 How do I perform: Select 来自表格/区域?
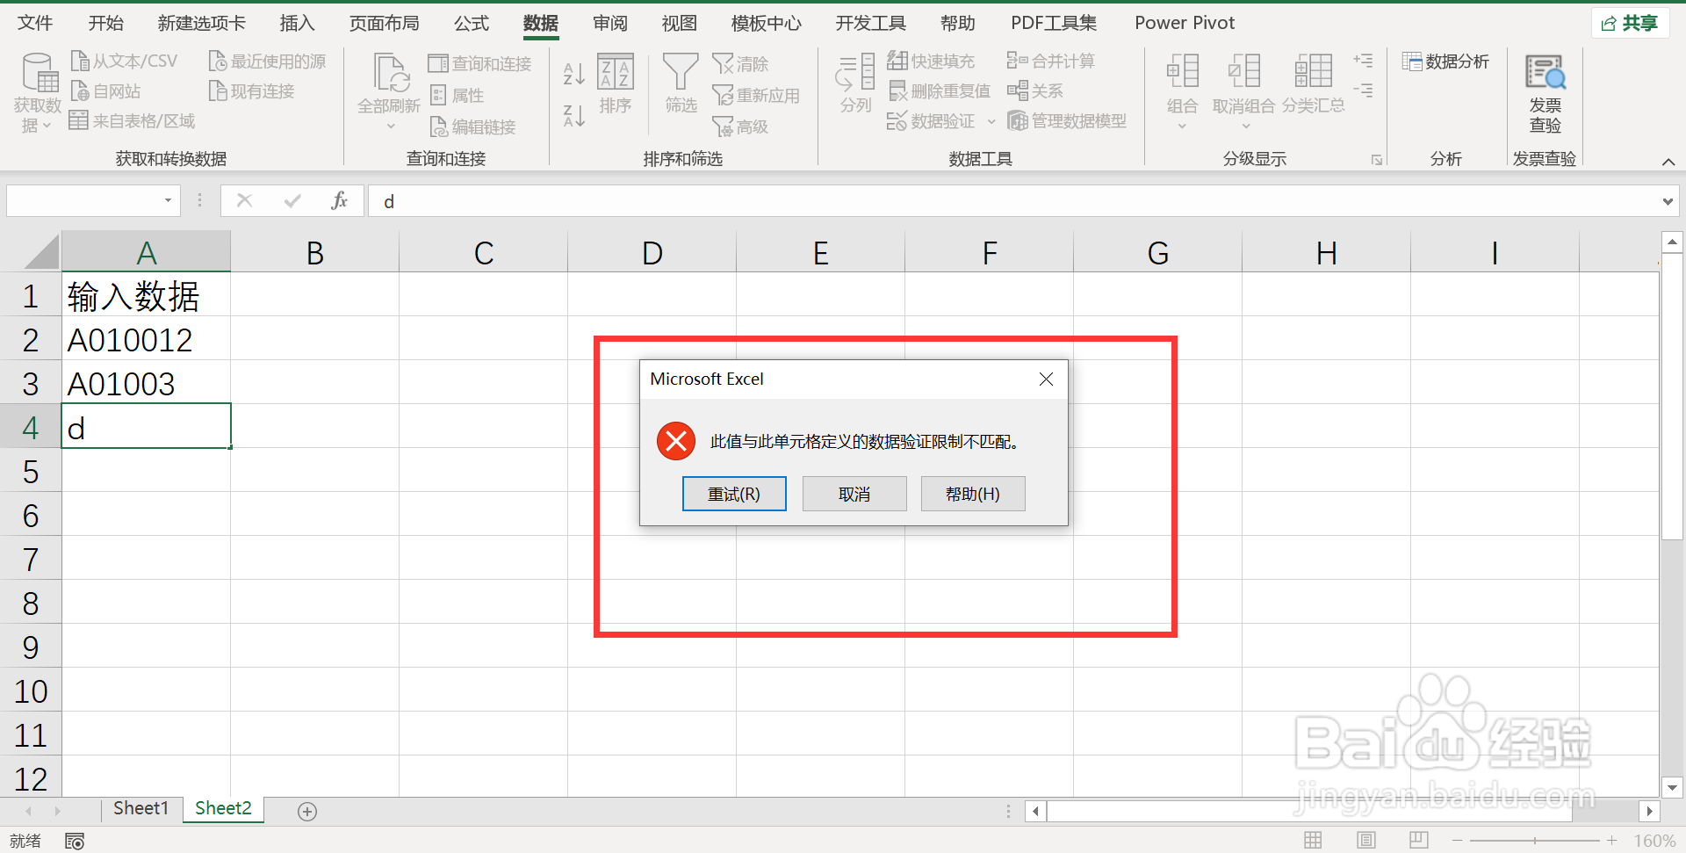pos(132,121)
